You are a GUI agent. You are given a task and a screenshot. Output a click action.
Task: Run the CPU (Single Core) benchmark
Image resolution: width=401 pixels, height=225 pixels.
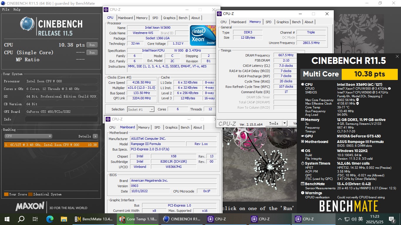pos(92,52)
